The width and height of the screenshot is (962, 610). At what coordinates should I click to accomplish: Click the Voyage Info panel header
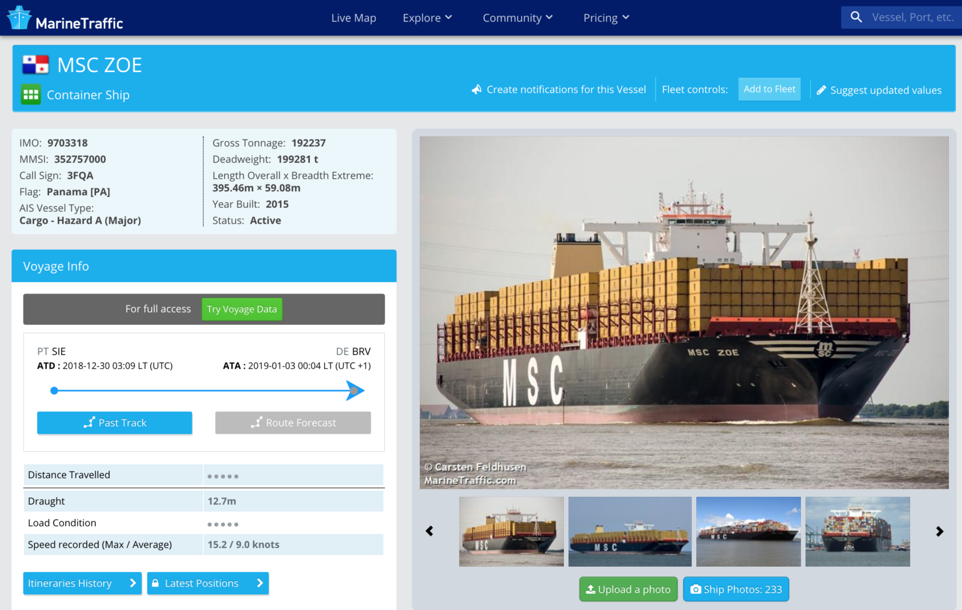pyautogui.click(x=204, y=266)
